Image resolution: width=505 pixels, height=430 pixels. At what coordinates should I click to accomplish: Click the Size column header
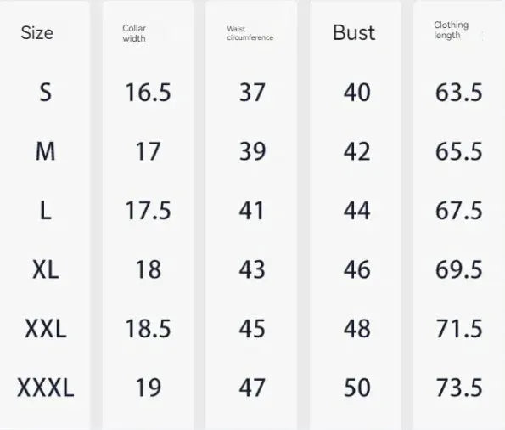click(x=37, y=33)
